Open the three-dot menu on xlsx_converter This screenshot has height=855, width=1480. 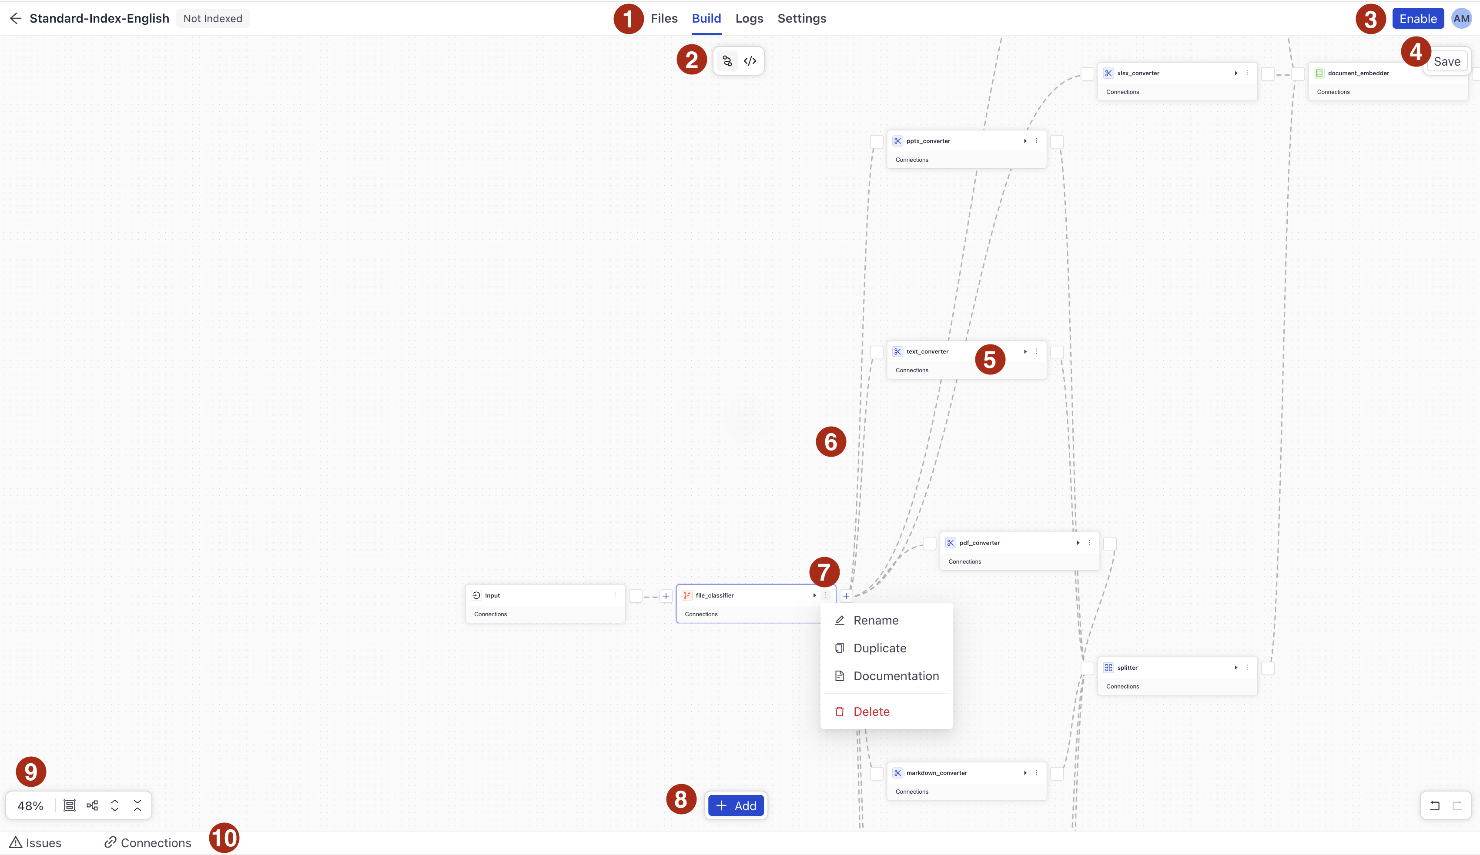1247,73
